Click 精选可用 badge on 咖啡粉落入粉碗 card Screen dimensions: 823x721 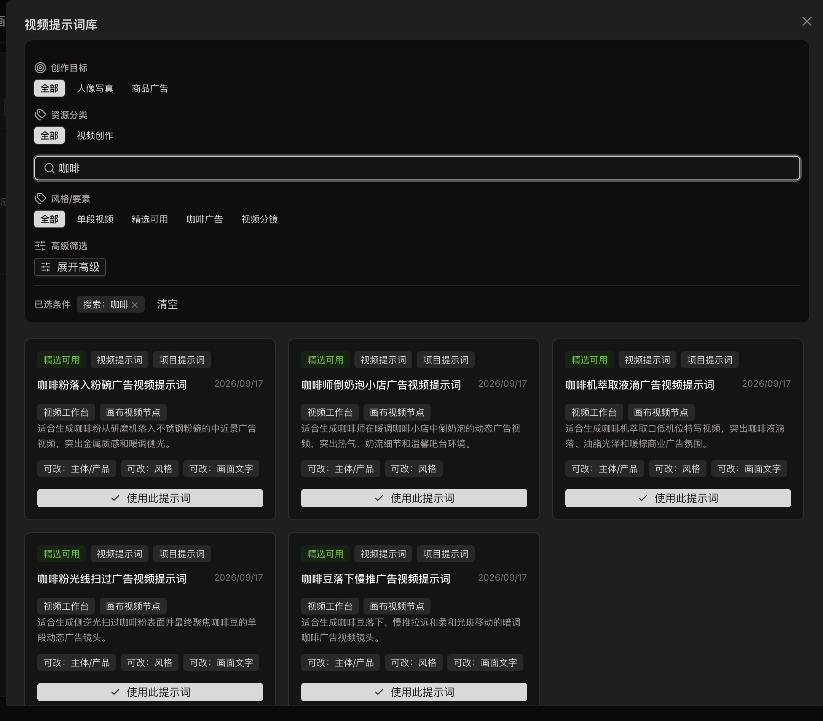coord(62,360)
